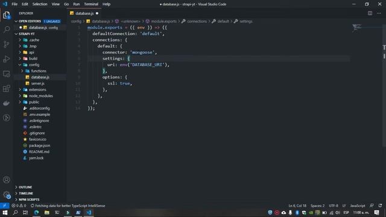Open Windows taskbar search
386x217 pixels.
[15, 213]
